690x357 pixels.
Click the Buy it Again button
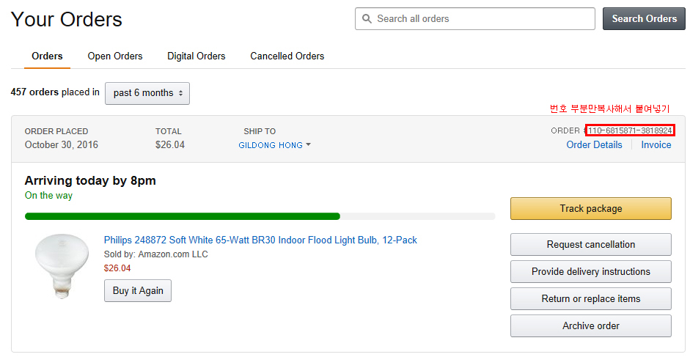(x=138, y=290)
